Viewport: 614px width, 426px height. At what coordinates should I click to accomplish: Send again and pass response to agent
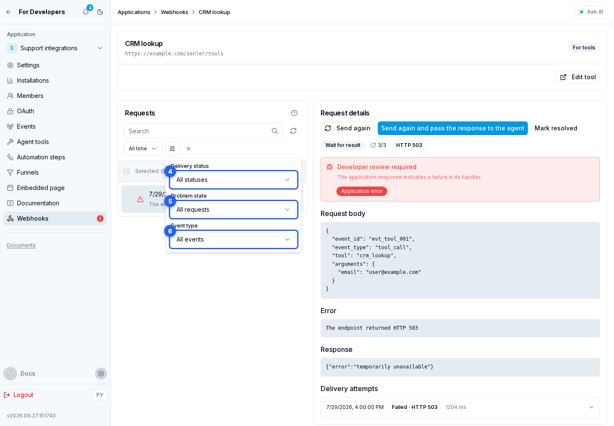[453, 128]
